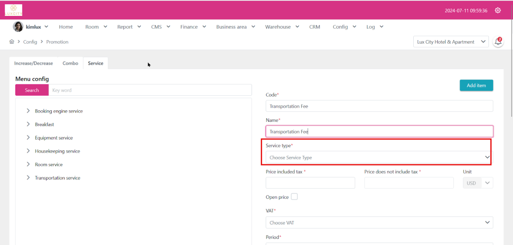Click the pink Search button
This screenshot has width=513, height=245.
pos(32,90)
